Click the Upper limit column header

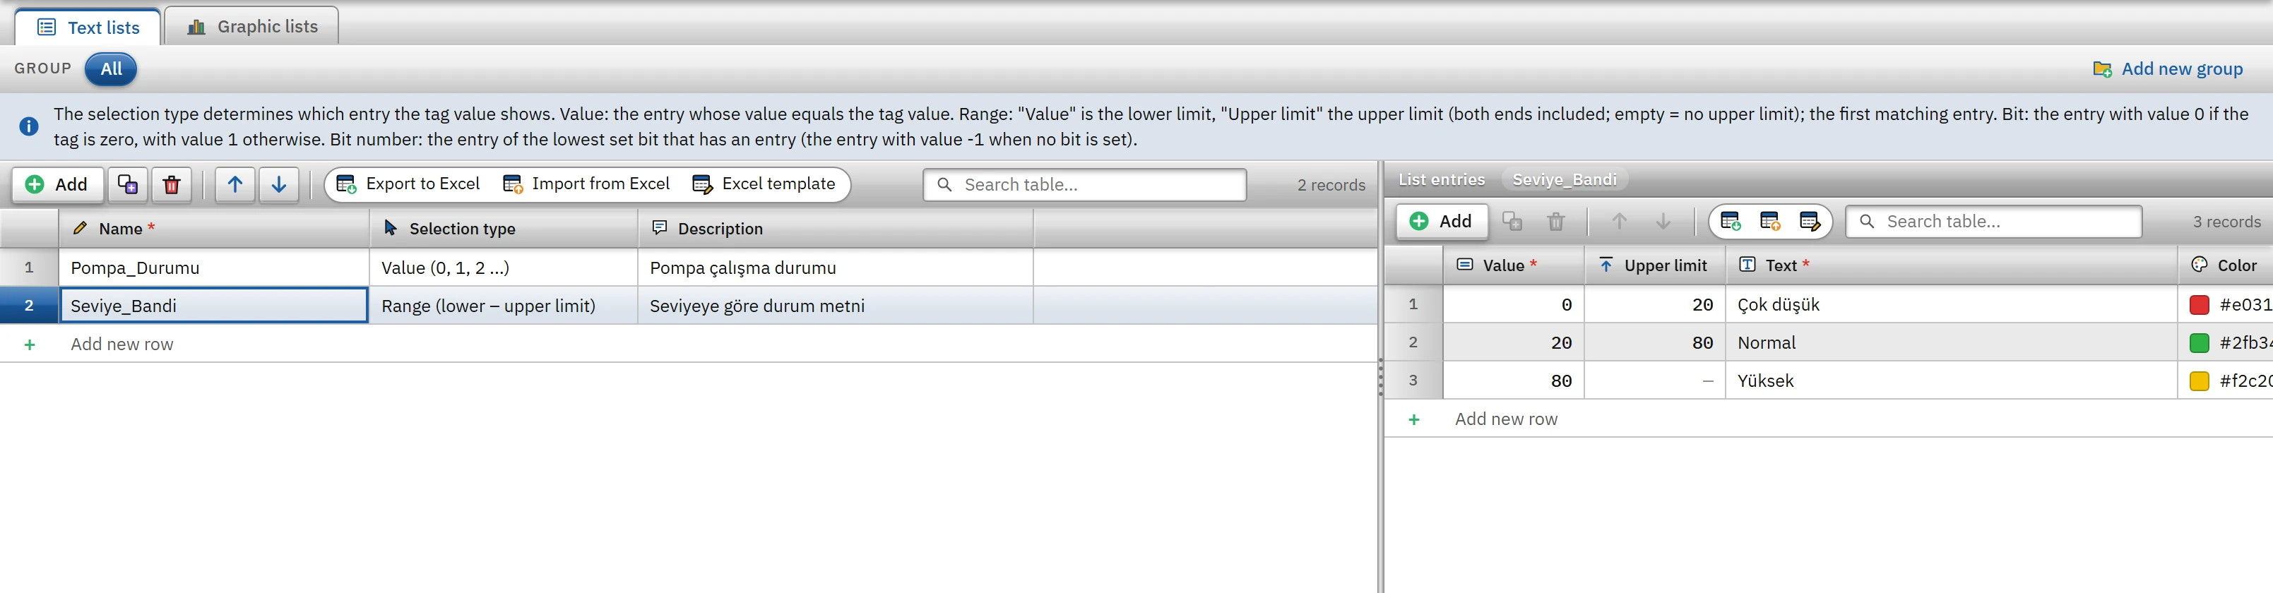[x=1654, y=265]
